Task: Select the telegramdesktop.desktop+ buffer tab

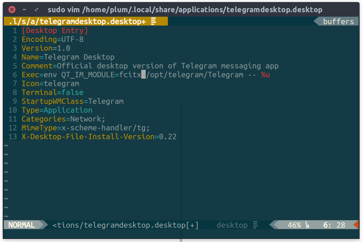Action: [x=77, y=22]
